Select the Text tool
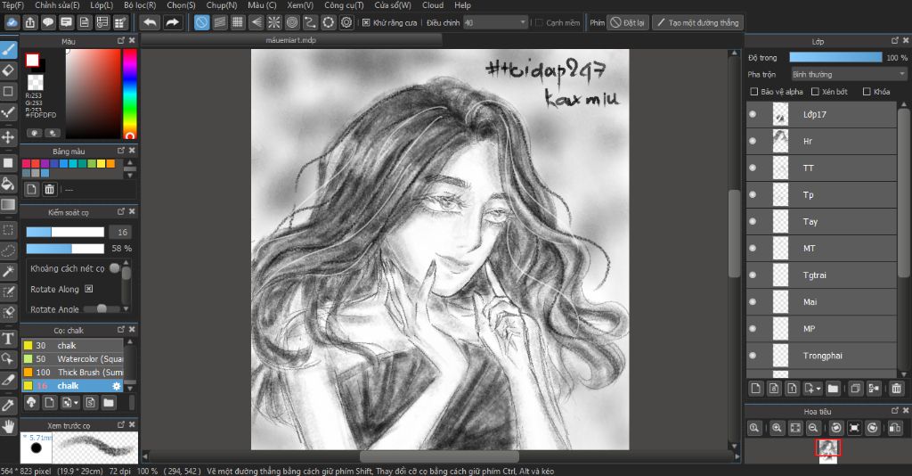Image resolution: width=912 pixels, height=476 pixels. tap(8, 339)
